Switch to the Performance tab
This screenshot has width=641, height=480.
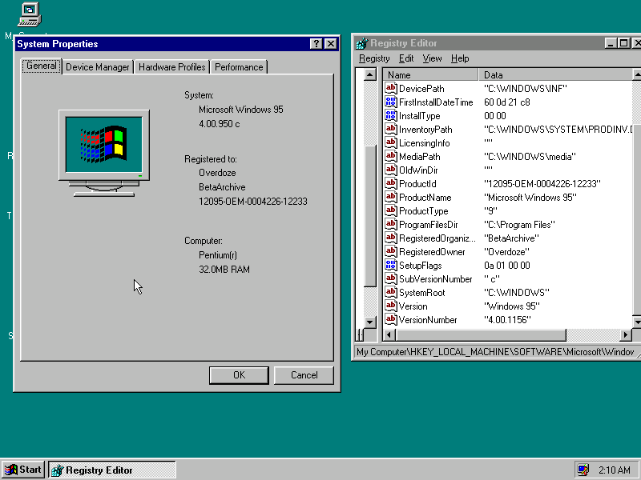[238, 67]
